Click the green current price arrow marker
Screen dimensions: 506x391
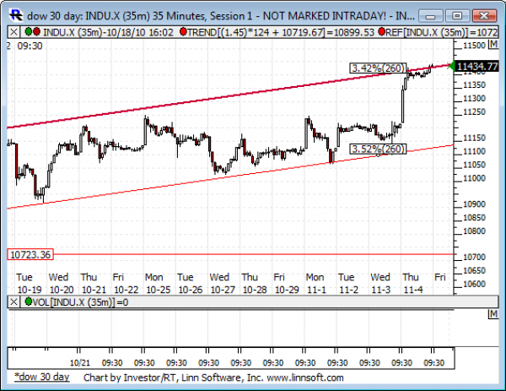click(x=451, y=66)
